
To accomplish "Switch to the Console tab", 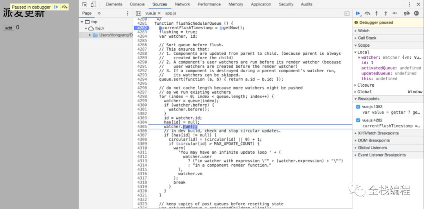I will pyautogui.click(x=137, y=4).
